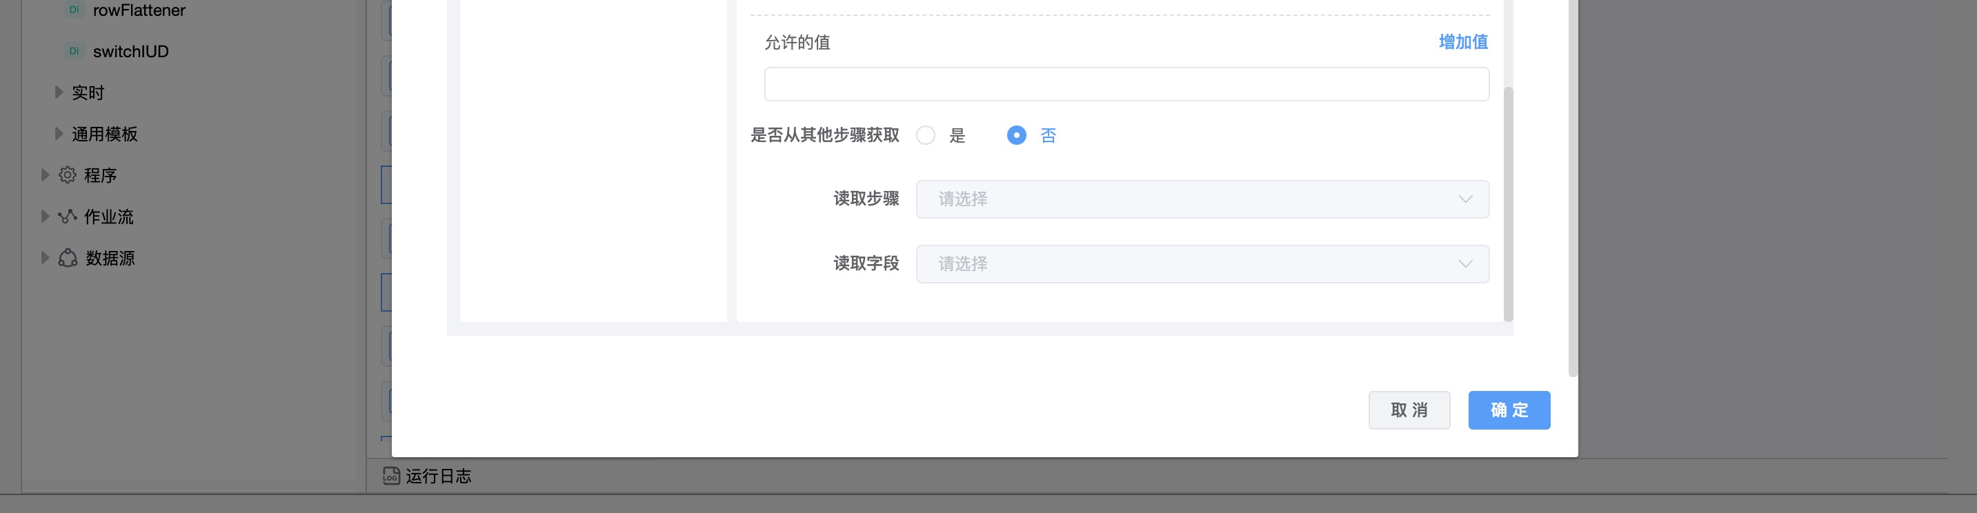Screen dimensions: 1977x513
Task: Click the switchIUD Di icon
Action: pyautogui.click(x=74, y=52)
